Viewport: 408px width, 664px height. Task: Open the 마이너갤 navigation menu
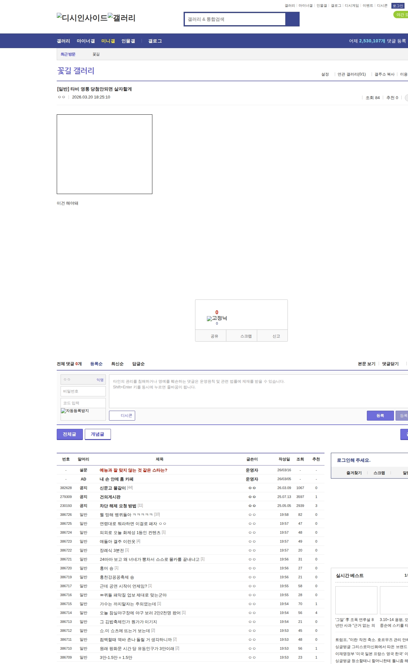tap(86, 41)
